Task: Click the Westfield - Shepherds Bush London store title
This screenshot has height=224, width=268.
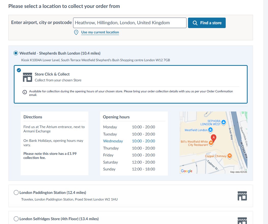Action: (x=60, y=53)
